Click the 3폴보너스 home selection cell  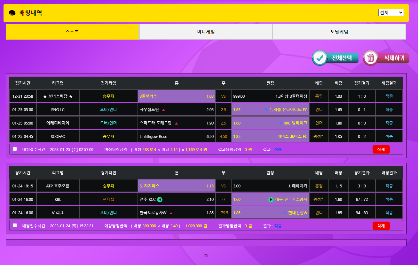[x=177, y=96]
